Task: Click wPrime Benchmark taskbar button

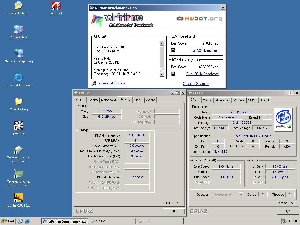Action: coord(65,221)
